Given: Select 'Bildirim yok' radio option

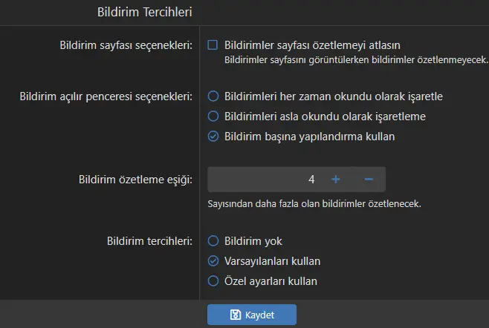Looking at the screenshot, I should (x=213, y=241).
